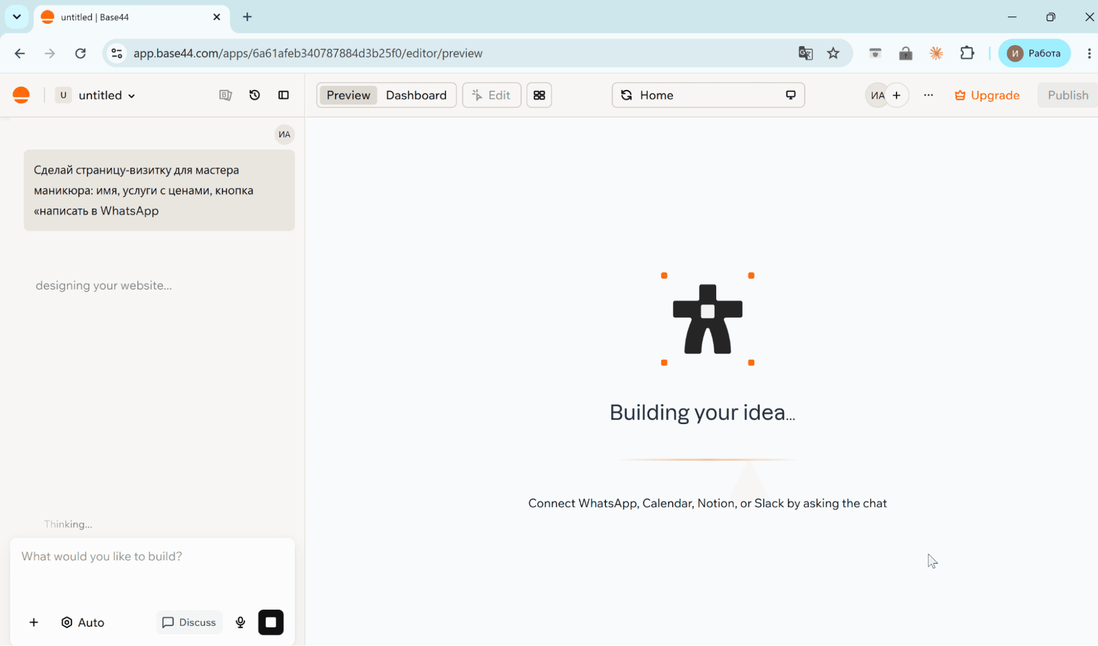
Task: Toggle the Discuss mode button
Action: point(189,622)
